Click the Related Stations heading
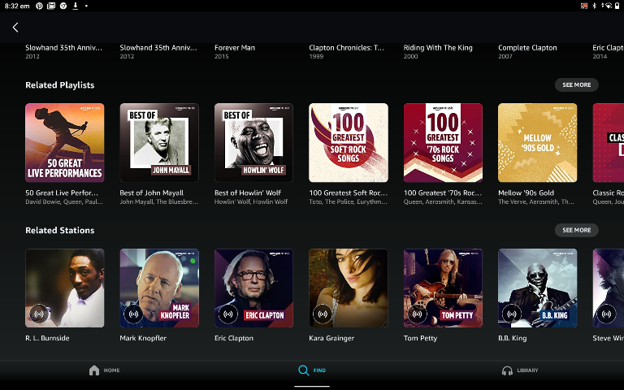The height and width of the screenshot is (390, 624). [60, 231]
